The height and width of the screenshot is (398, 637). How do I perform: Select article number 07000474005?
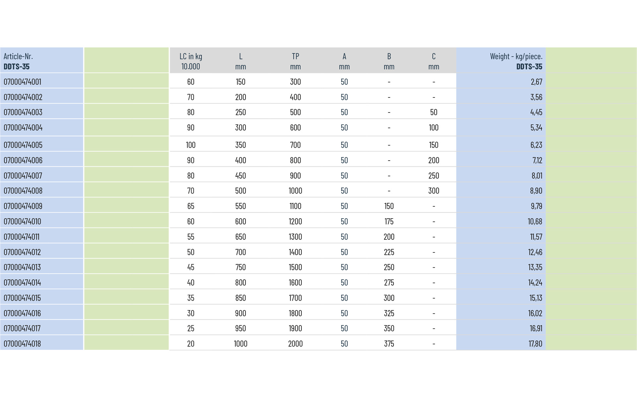[x=23, y=145]
